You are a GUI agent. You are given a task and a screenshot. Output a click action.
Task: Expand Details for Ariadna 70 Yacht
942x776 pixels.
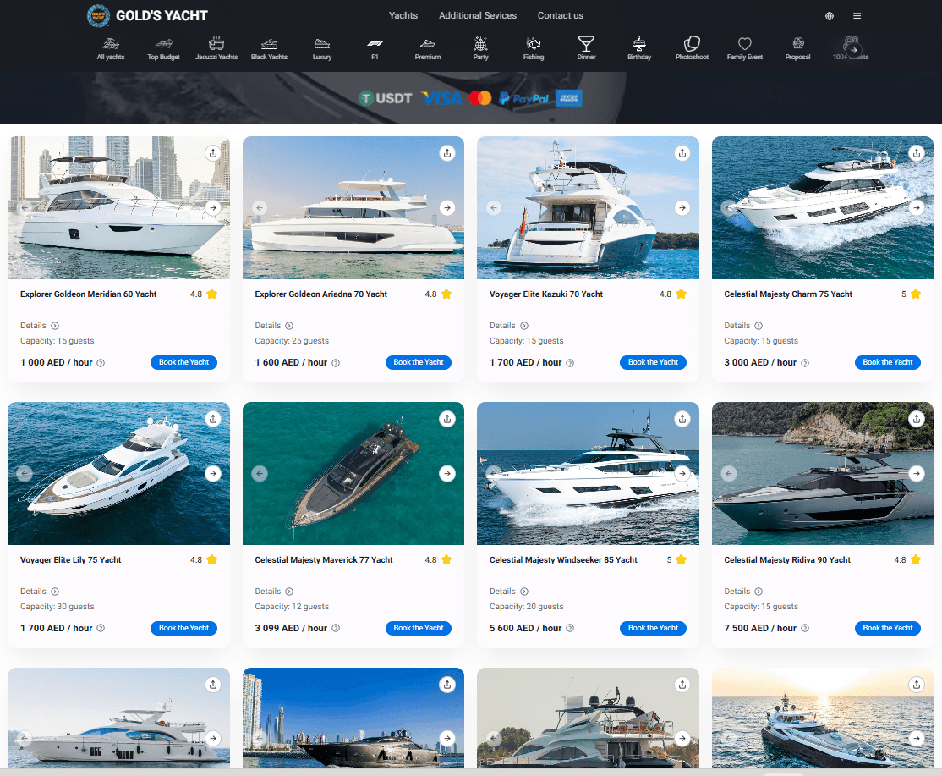point(274,326)
